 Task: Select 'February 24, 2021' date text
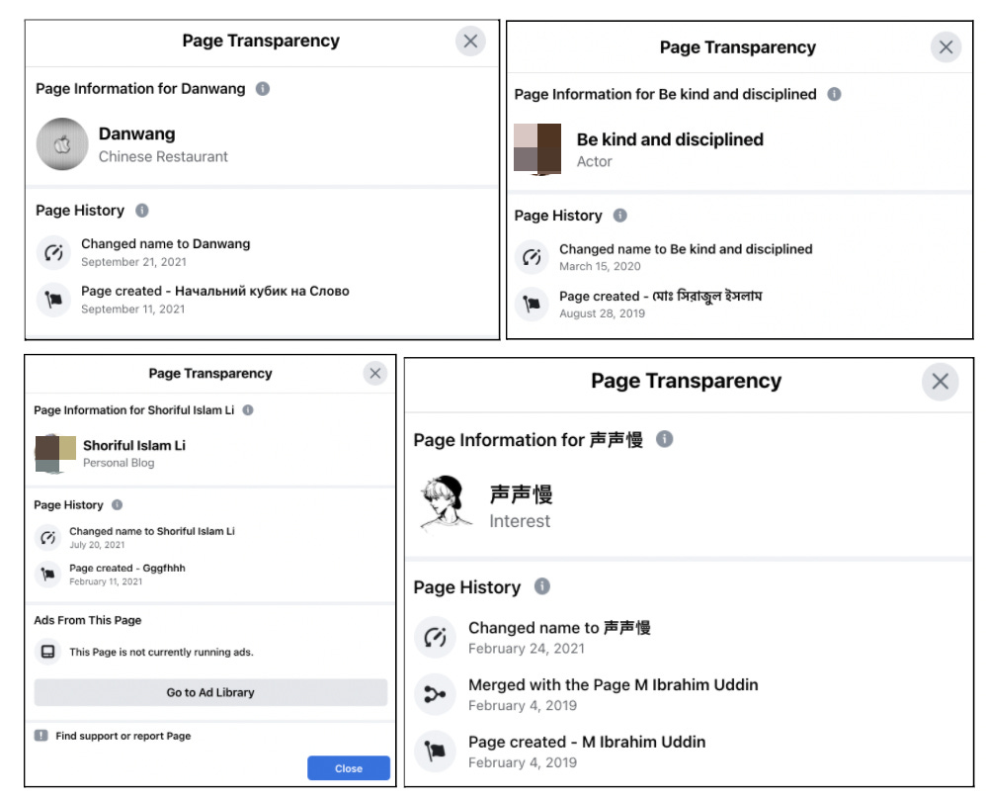coord(527,649)
